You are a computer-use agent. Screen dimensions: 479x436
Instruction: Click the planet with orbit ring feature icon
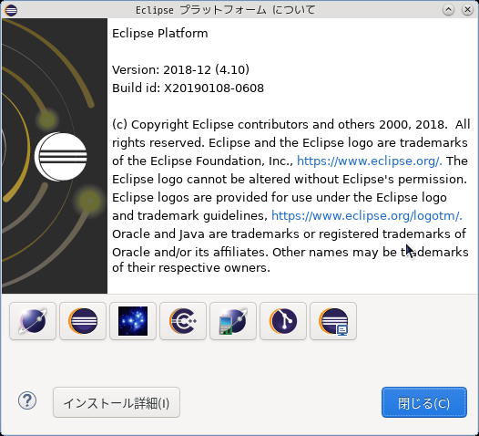(33, 321)
